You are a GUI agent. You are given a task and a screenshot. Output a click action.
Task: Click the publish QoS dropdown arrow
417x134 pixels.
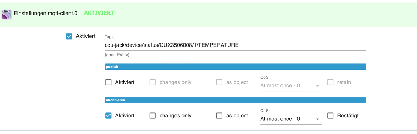317,86
